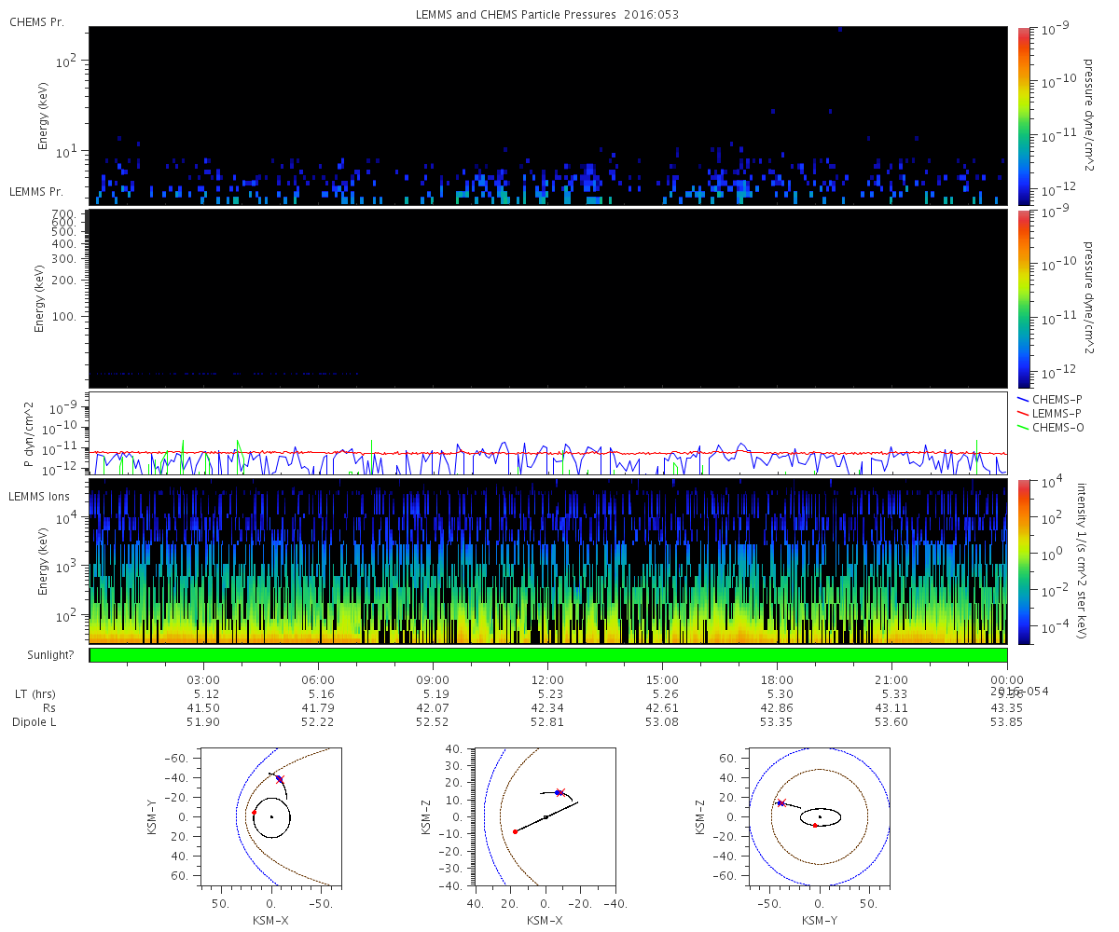This screenshot has width=1119, height=932.
Task: Click the red dot in the KSM-X/KSM-Z plot
Action: click(x=515, y=831)
